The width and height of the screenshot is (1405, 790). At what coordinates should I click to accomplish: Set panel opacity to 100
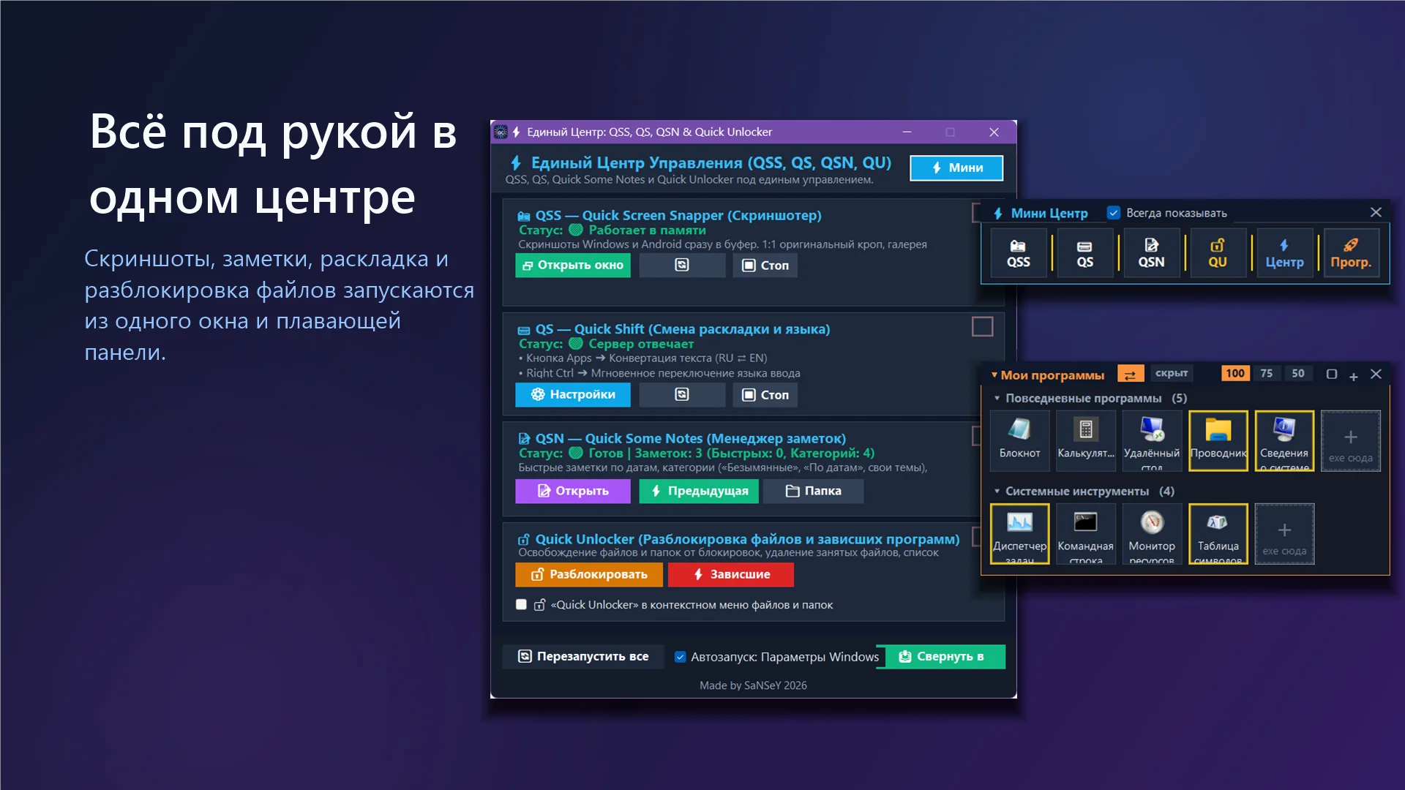1235,373
